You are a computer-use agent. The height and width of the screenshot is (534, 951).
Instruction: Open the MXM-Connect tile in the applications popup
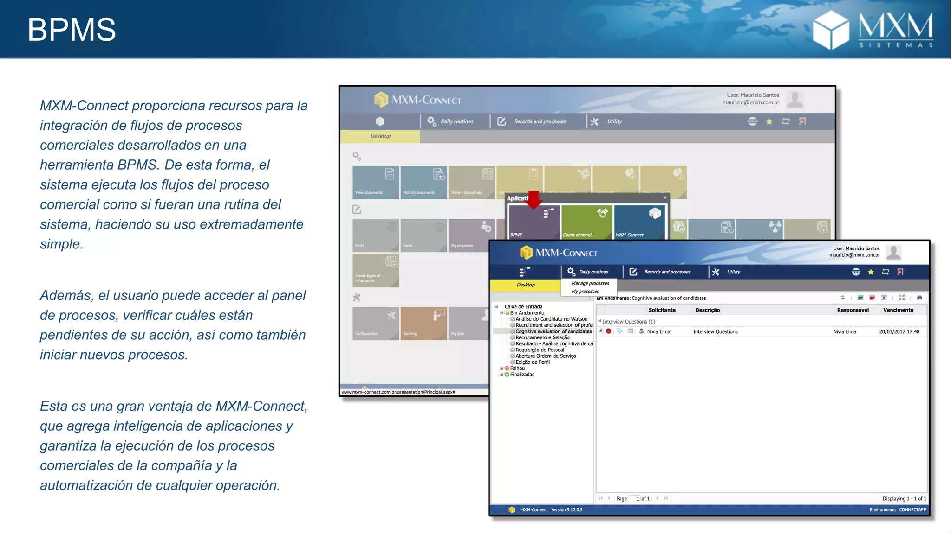[639, 222]
